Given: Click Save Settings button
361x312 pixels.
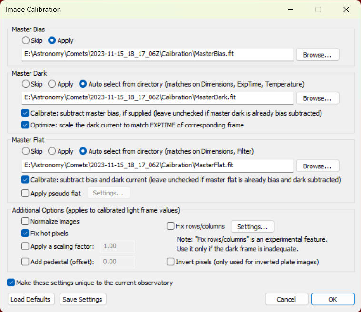Looking at the screenshot, I should pos(83,299).
